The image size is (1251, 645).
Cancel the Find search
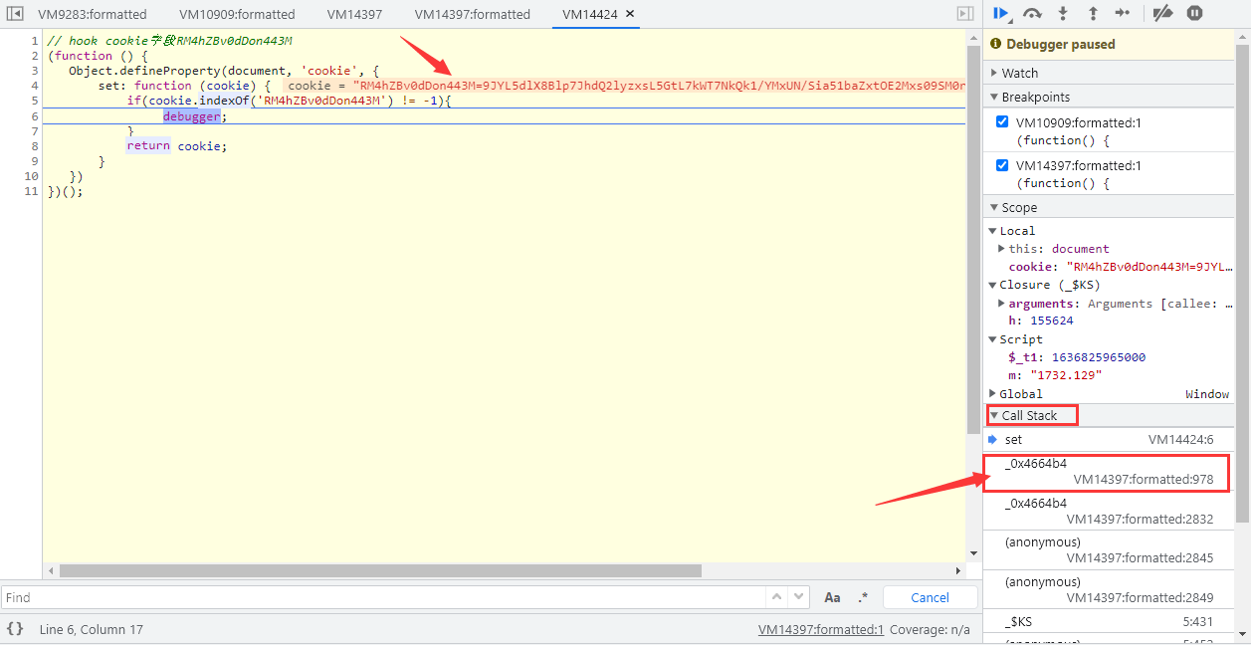(930, 597)
